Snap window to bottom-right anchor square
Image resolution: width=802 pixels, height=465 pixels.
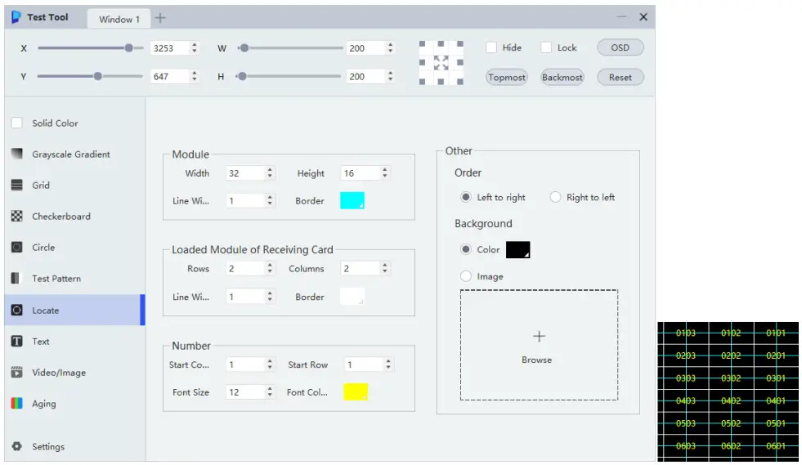tap(459, 82)
